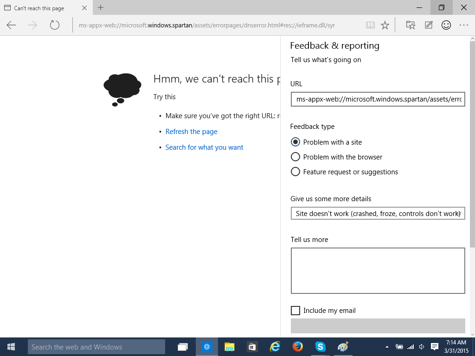The height and width of the screenshot is (356, 475).
Task: Close the Can't reach this page tab
Action: tap(84, 8)
